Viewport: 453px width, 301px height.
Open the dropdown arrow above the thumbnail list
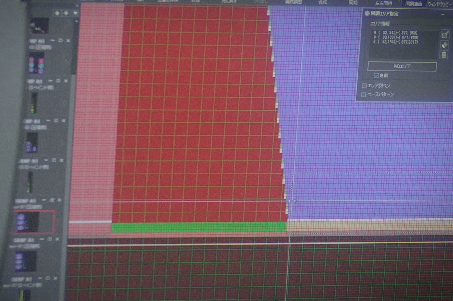(75, 13)
